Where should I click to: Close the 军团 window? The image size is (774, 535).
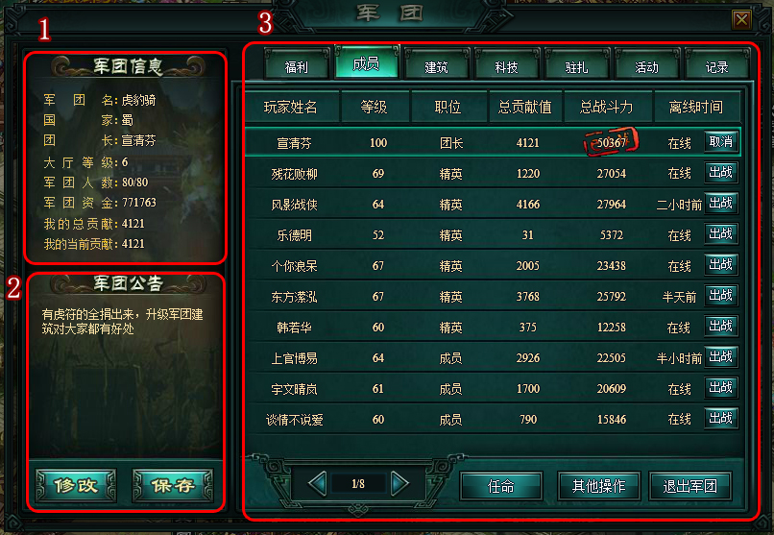(741, 20)
